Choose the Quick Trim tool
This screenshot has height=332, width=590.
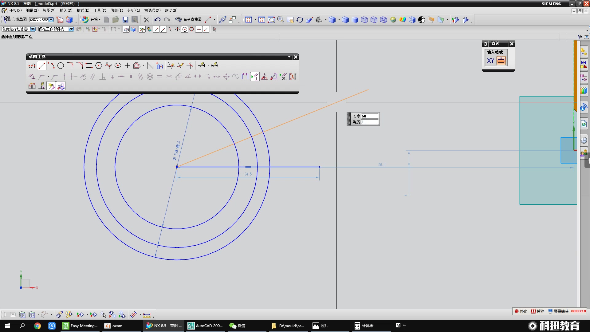(171, 65)
